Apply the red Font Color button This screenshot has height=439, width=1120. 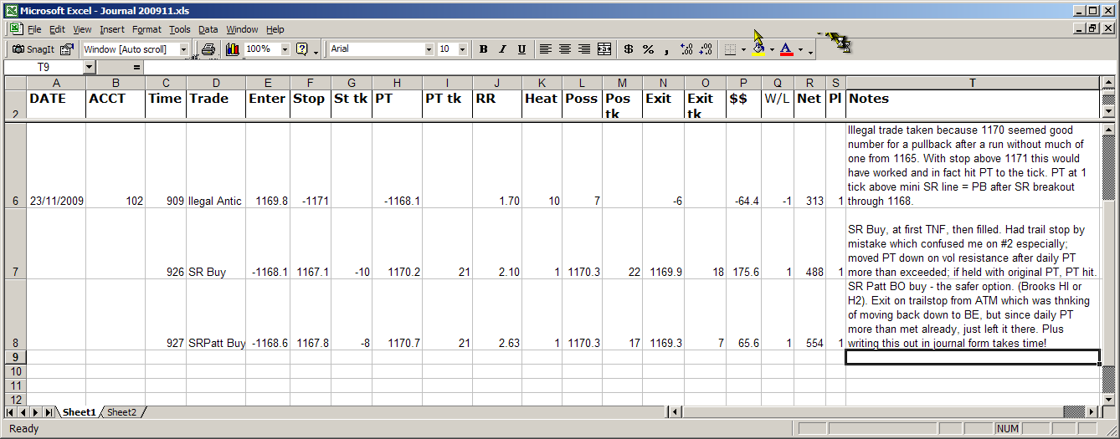tap(787, 49)
